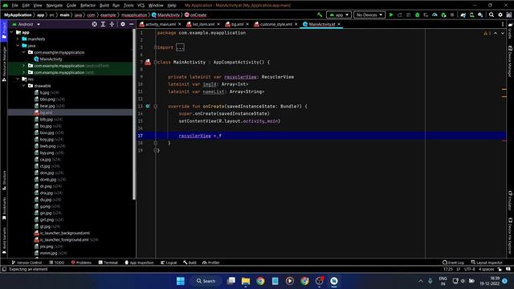Open Windows Start menu on taskbar
This screenshot has height=289, width=514.
click(181, 281)
